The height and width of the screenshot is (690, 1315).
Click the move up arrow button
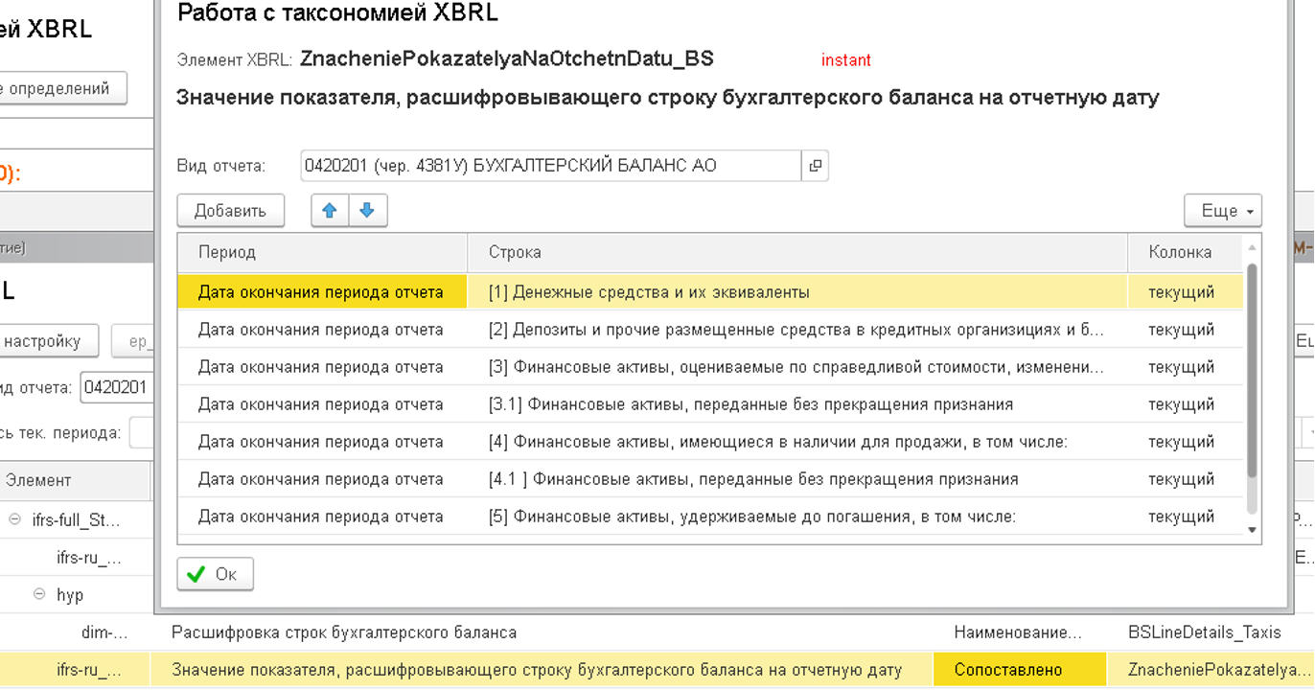point(330,211)
